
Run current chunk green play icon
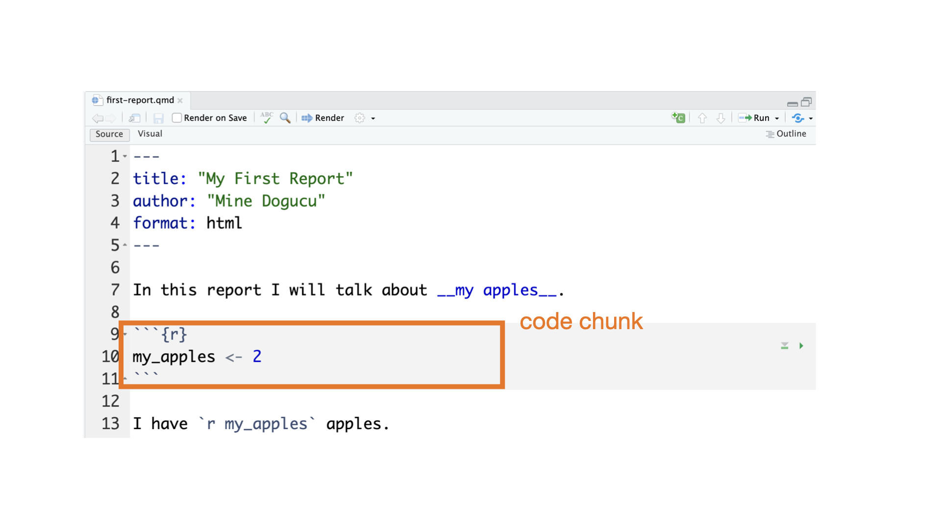tap(801, 346)
